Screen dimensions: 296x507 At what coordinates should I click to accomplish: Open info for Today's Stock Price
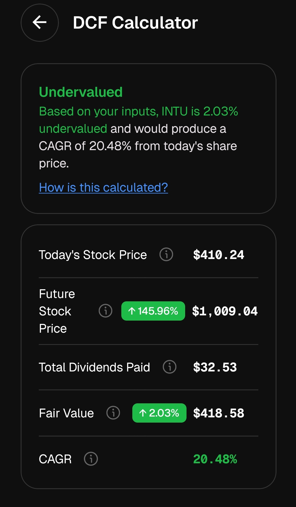tap(166, 254)
